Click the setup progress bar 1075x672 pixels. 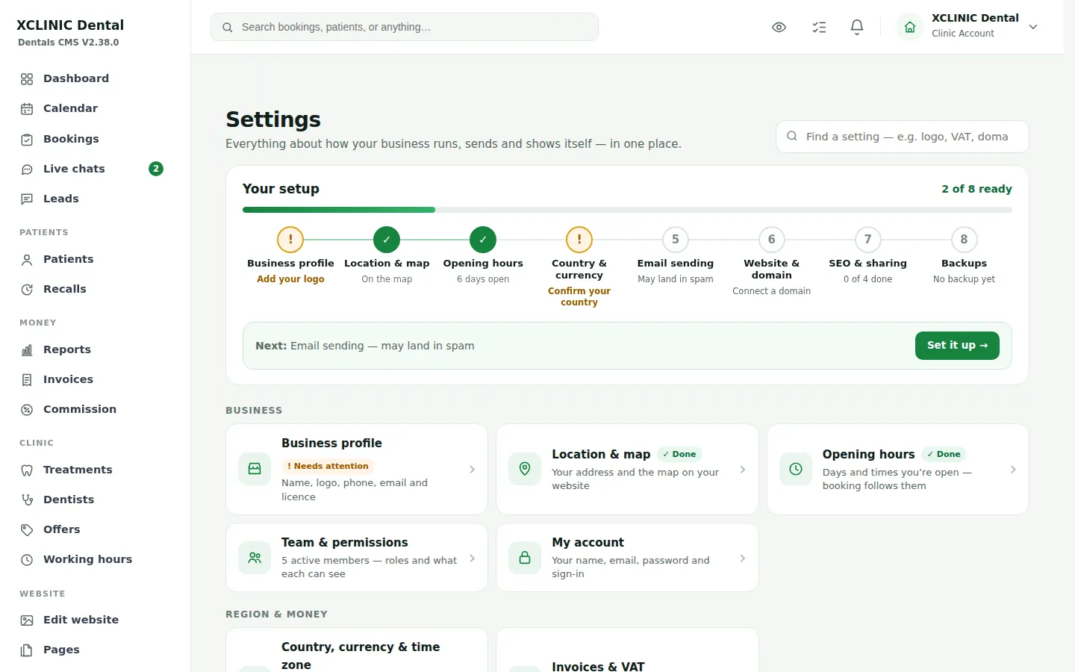[627, 210]
